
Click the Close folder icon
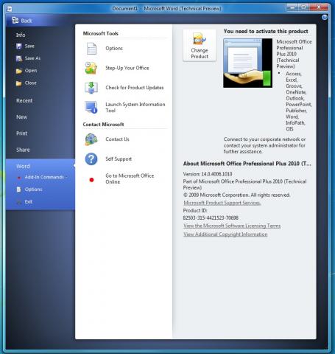click(19, 83)
